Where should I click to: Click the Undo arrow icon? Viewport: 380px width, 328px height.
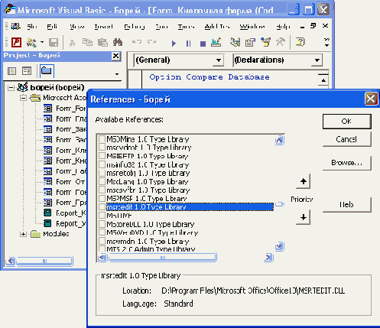pos(137,42)
